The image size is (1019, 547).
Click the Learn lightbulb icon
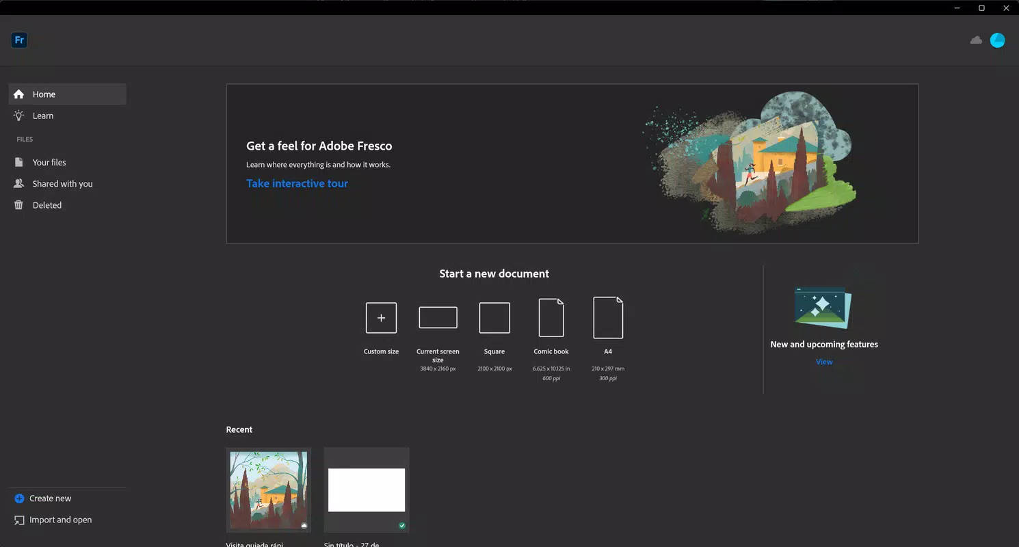point(19,116)
